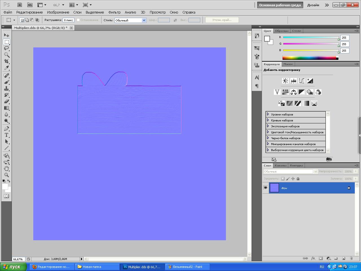Viewport: 361px width, 271px height.
Task: Select the Pen tool
Action: click(6, 128)
